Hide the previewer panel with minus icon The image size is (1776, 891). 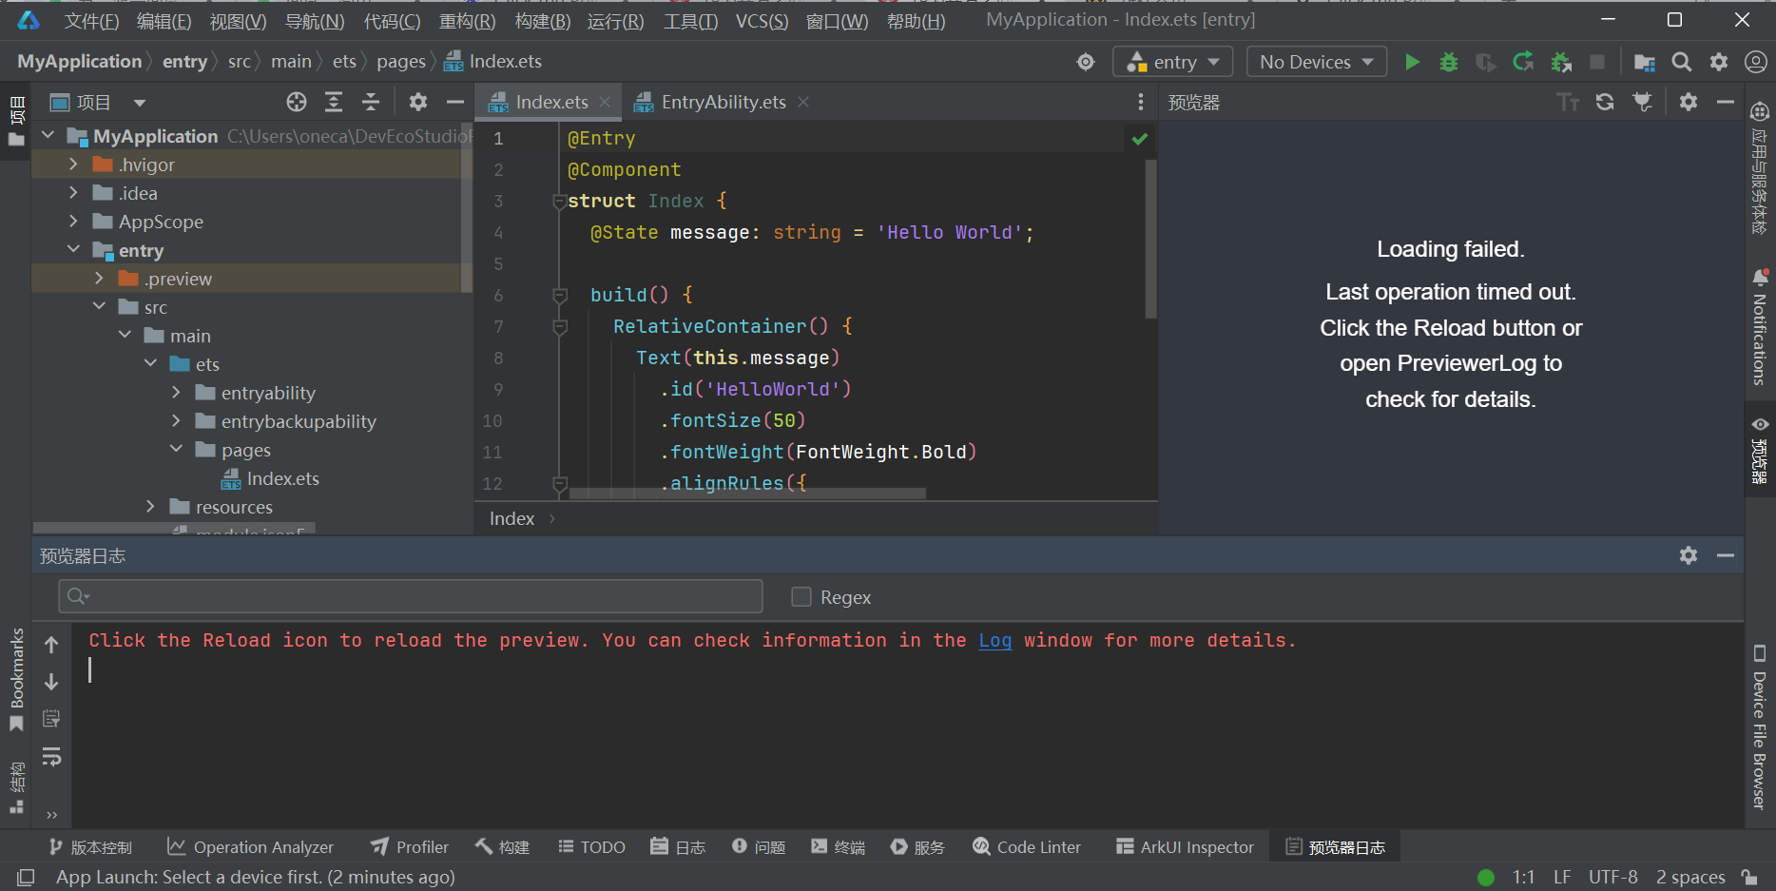point(1726,102)
